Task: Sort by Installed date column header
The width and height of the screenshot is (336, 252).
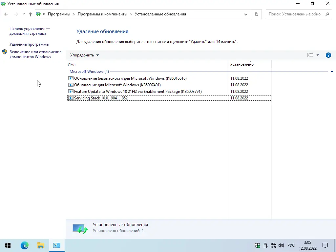Action: pos(250,64)
